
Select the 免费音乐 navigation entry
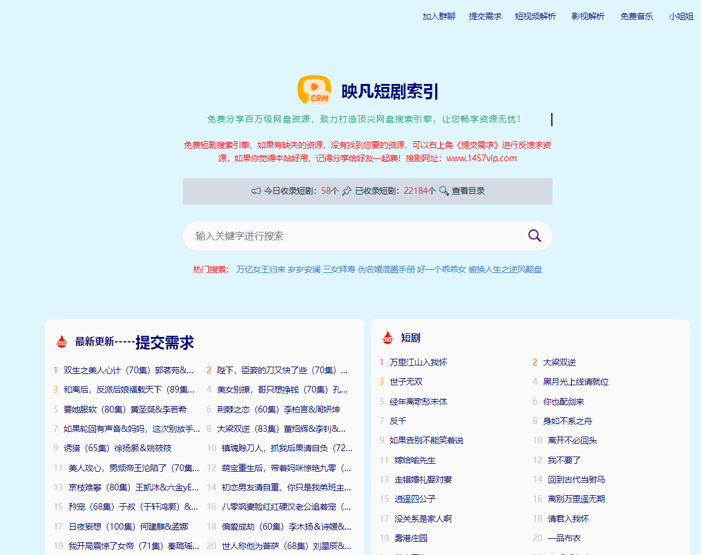pyautogui.click(x=636, y=16)
